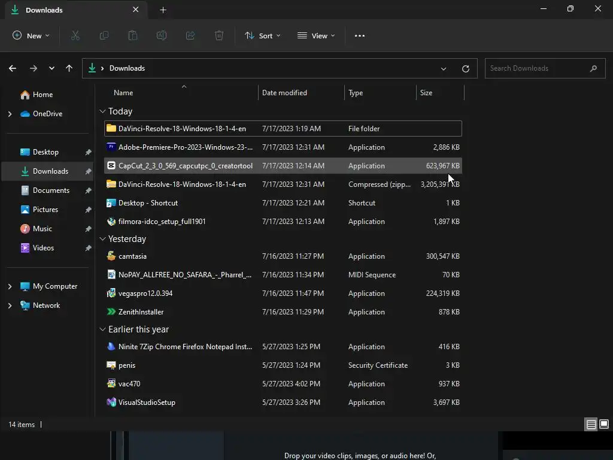Click the filmora installer icon
Screen dimensions: 613x460
click(111, 222)
